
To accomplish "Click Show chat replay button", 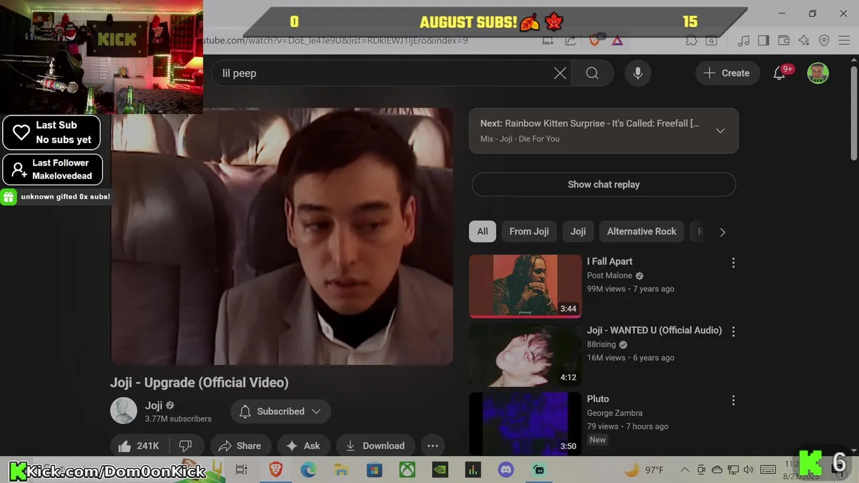I will (604, 184).
